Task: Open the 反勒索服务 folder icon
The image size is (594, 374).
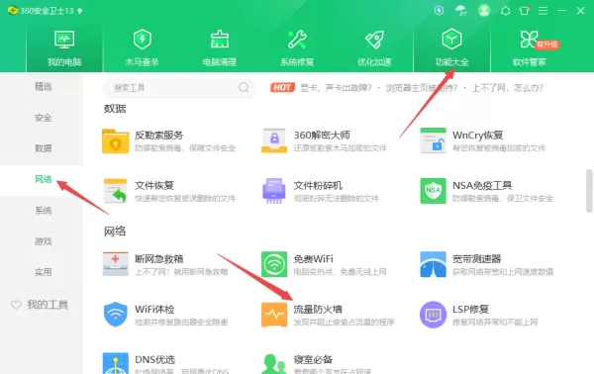Action: pyautogui.click(x=116, y=140)
